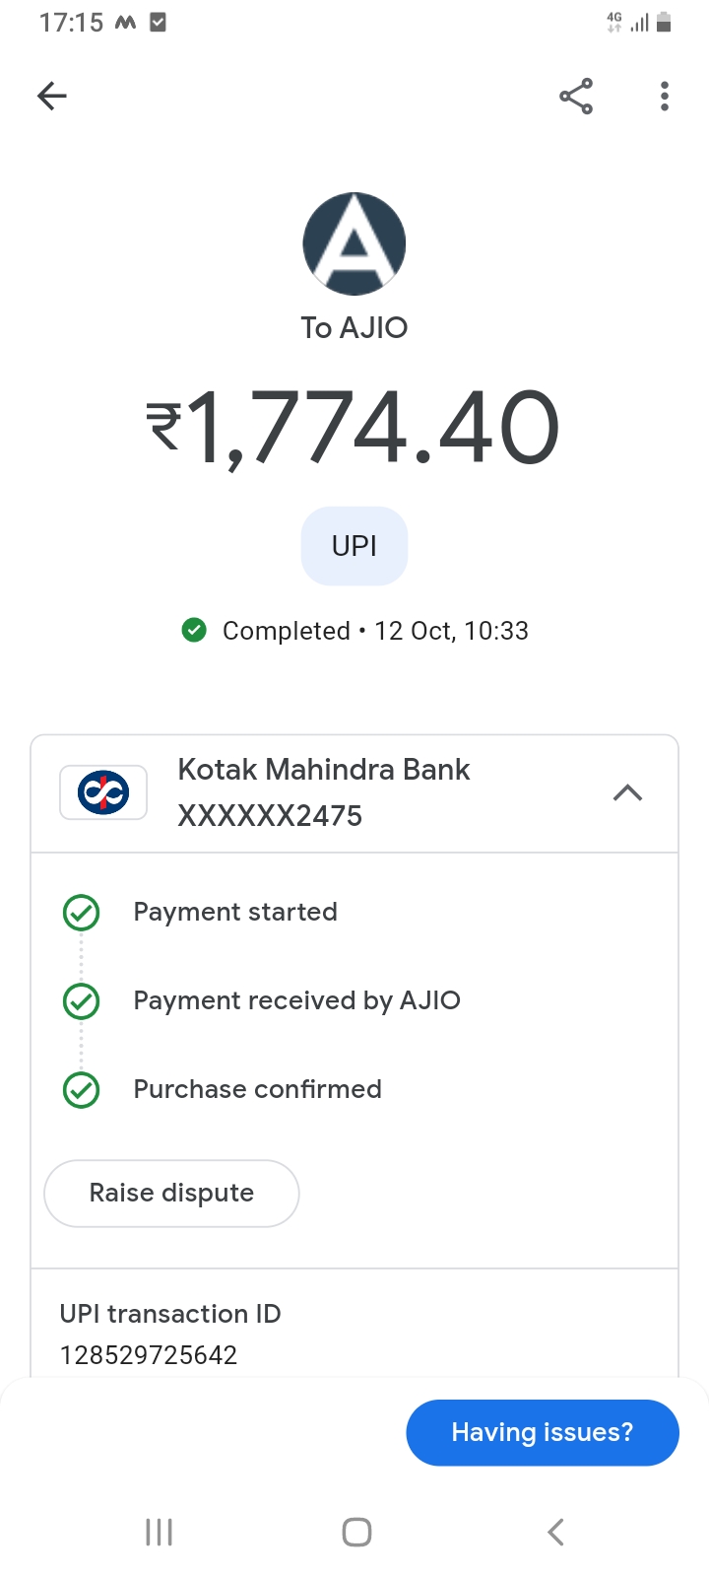Tap the Kotak Mahindra Bank logo
The height and width of the screenshot is (1577, 709).
(x=103, y=792)
